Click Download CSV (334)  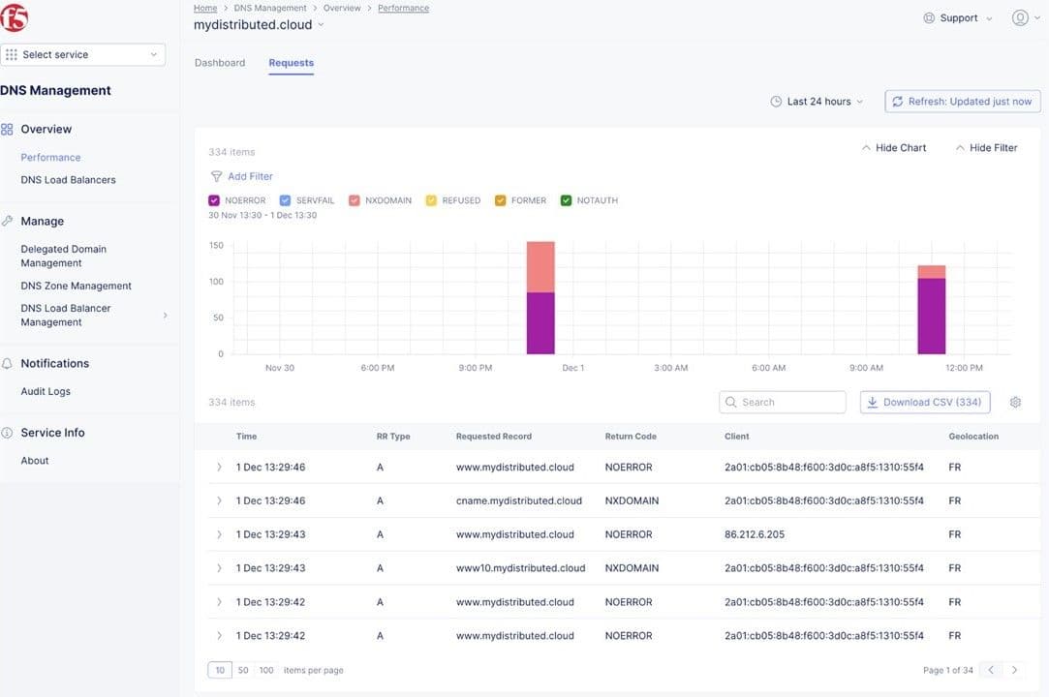(925, 400)
